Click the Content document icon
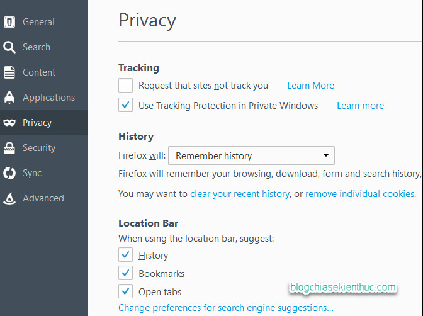This screenshot has width=423, height=316. point(9,72)
